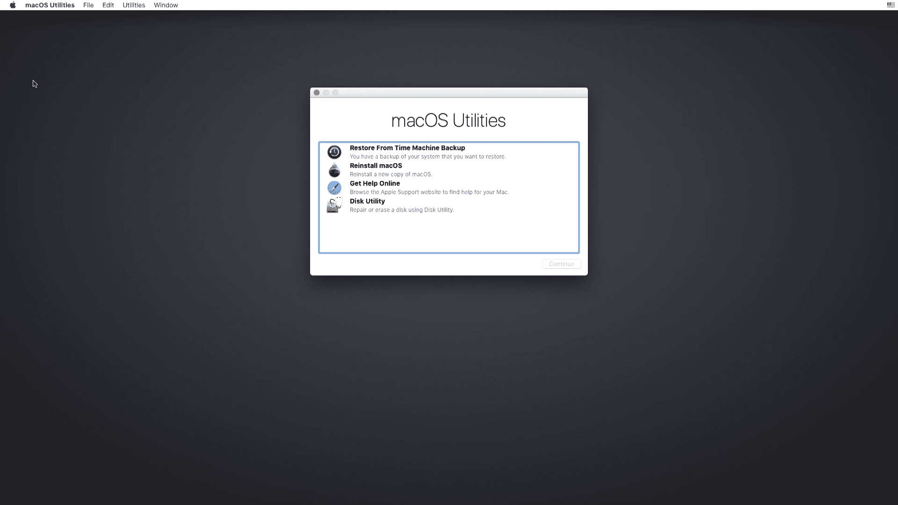Click the Disk Utility stethoscope icon
The height and width of the screenshot is (505, 898).
[x=334, y=205]
